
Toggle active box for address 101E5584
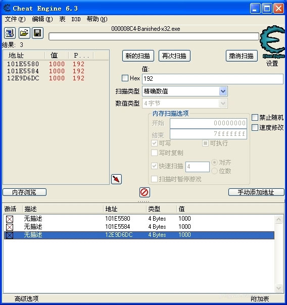coord(10,227)
